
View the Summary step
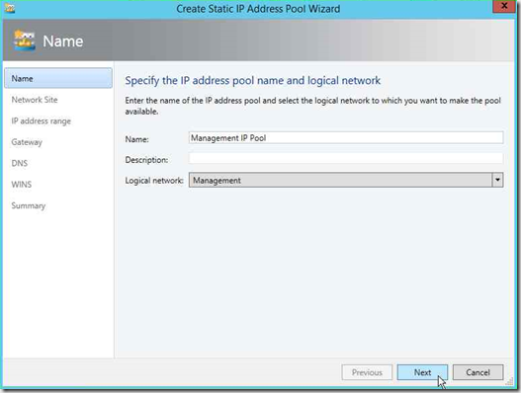[29, 205]
